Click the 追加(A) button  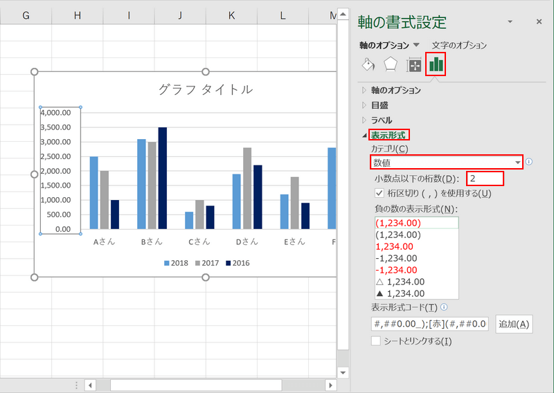pos(513,324)
